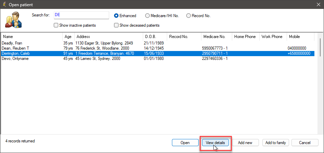
Task: Select the Devo, Onlyname patient row
Action: pos(158,59)
